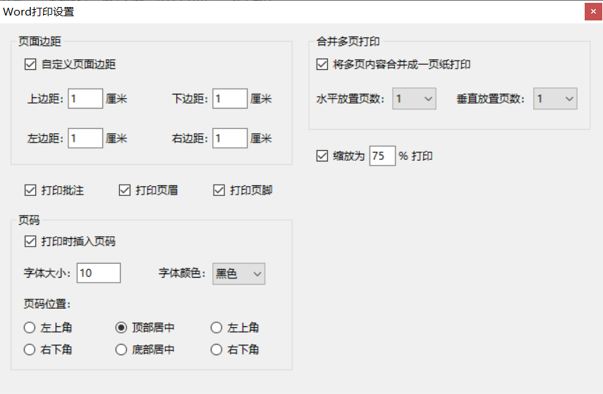Image resolution: width=603 pixels, height=394 pixels.
Task: Focus the 右边距 margin field
Action: [x=230, y=138]
